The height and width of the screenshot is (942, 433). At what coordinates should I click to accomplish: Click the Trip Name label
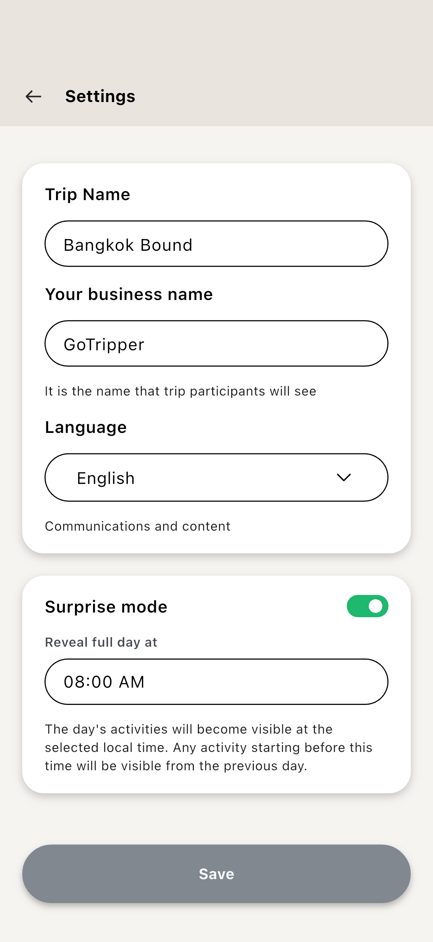pyautogui.click(x=87, y=194)
